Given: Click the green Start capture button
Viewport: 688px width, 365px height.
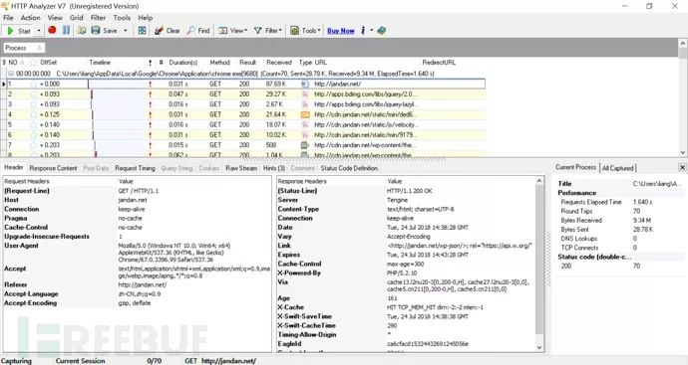Looking at the screenshot, I should click(18, 31).
